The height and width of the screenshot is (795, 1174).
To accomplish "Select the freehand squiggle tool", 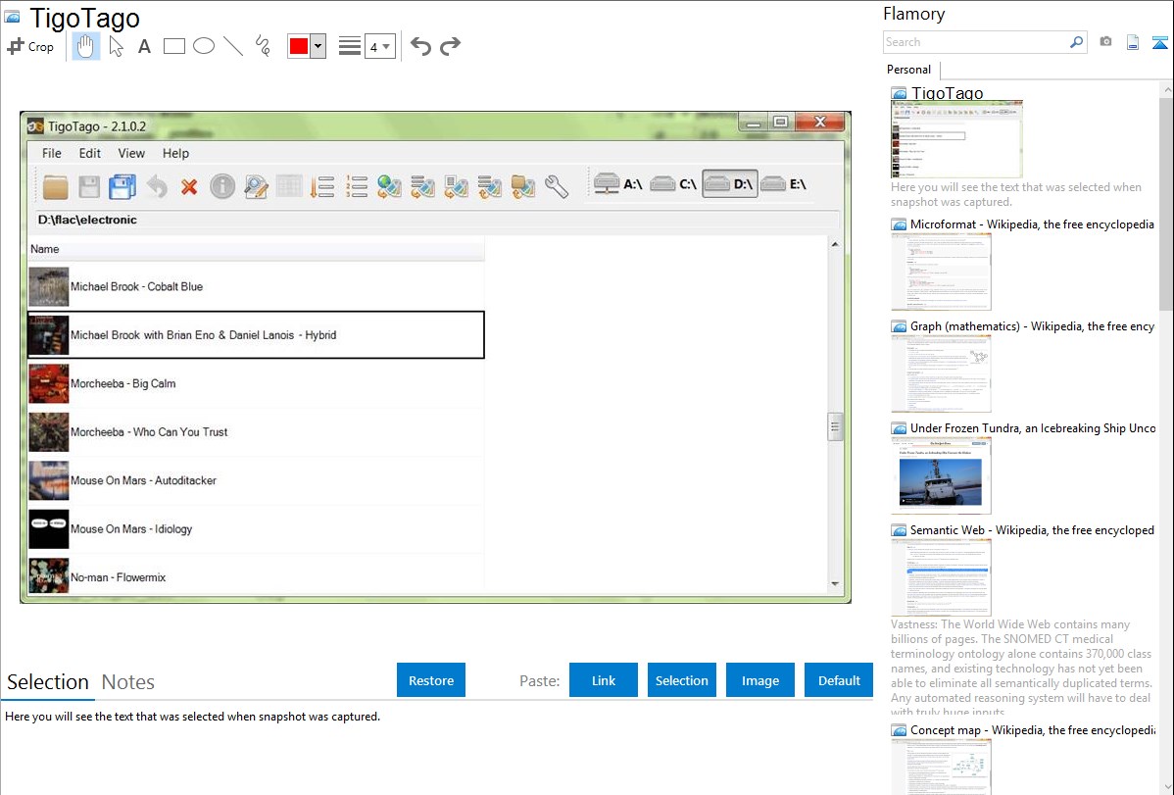I will pyautogui.click(x=263, y=46).
